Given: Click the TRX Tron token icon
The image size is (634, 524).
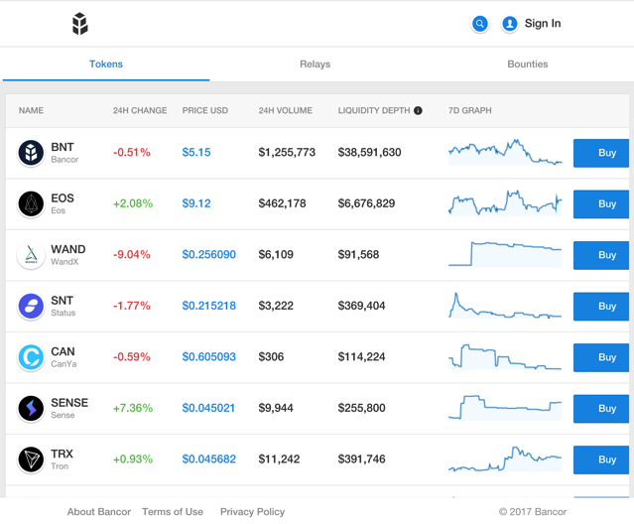Looking at the screenshot, I should click(x=31, y=459).
